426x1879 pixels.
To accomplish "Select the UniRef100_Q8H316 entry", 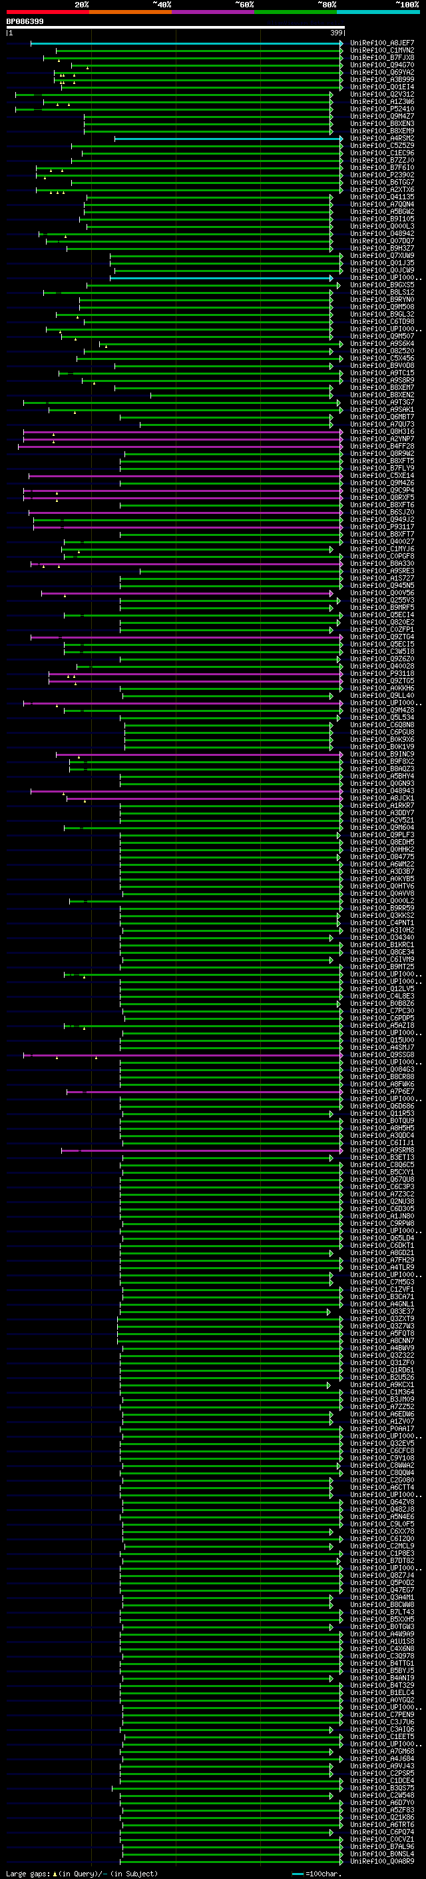I will pos(381,432).
